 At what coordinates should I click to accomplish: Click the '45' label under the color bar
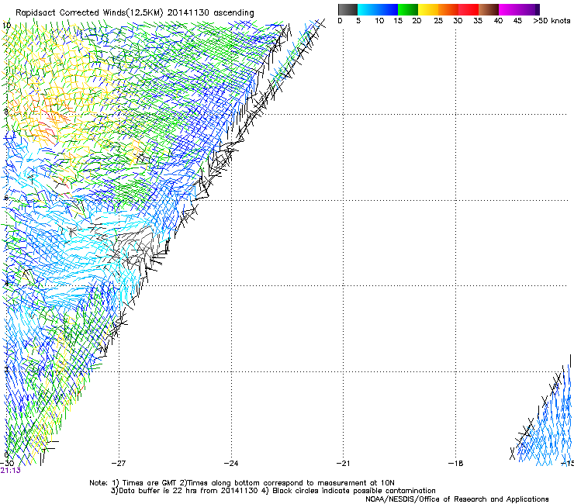(517, 21)
